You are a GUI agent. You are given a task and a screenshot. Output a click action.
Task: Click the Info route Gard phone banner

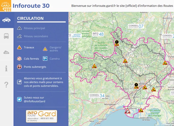[x=41, y=116]
